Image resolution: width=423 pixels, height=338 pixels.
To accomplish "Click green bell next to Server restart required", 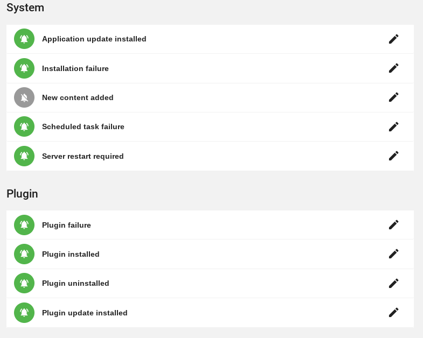I will tap(24, 156).
